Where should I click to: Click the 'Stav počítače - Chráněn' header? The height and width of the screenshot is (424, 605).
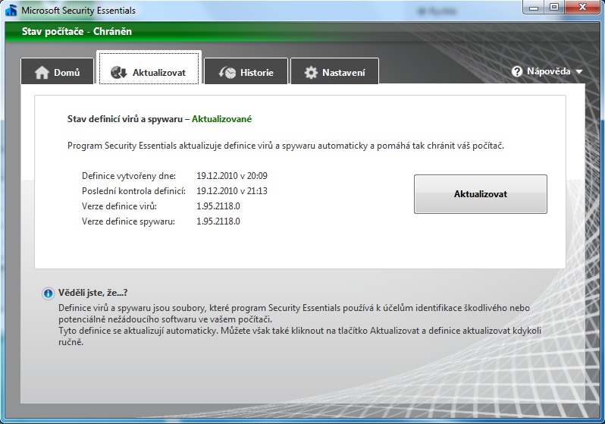77,31
